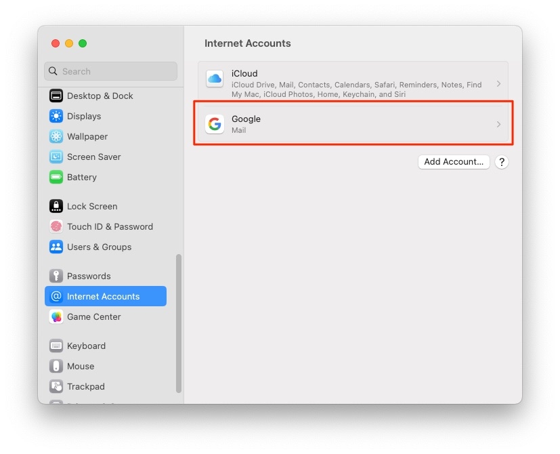
Task: Click the Displays sun icon
Action: [56, 116]
